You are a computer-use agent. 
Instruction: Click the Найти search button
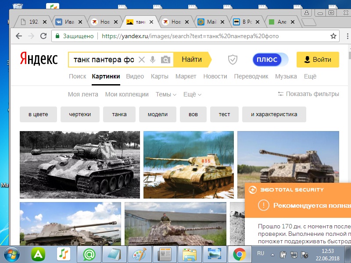click(x=192, y=60)
